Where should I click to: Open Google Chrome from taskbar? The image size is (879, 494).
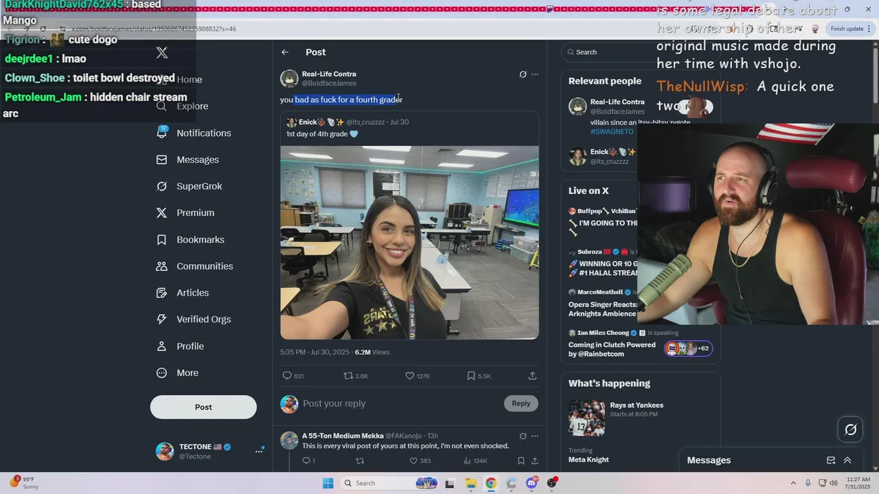(491, 483)
